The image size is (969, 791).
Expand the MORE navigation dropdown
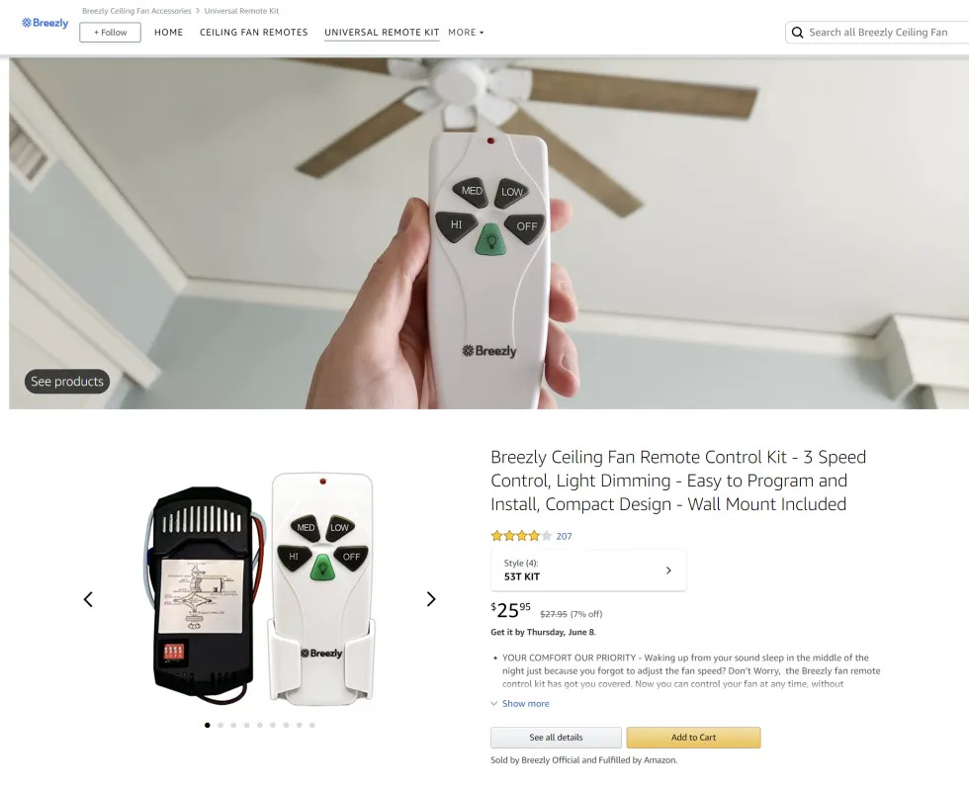pyautogui.click(x=465, y=32)
